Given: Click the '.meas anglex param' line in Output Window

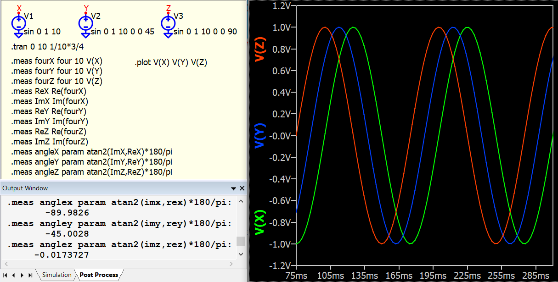Looking at the screenshot, I should 119,202.
